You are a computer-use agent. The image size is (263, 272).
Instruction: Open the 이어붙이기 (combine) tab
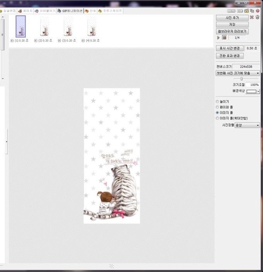click(x=45, y=11)
